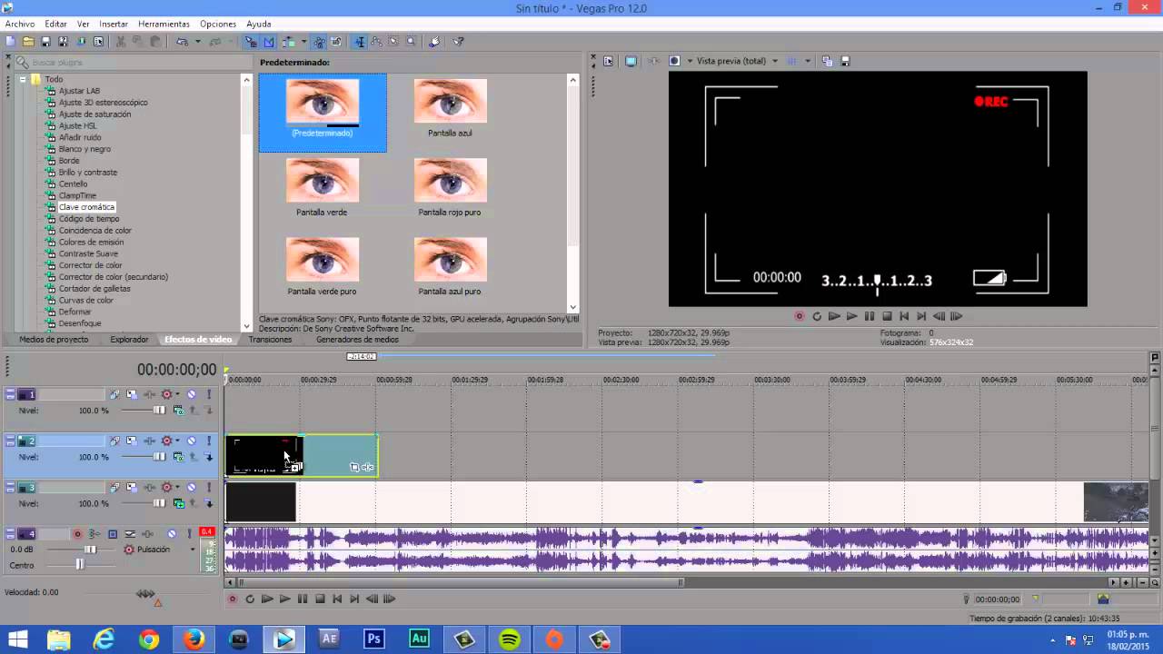Toggle preview on external monitor icon
Viewport: 1163px width, 654px height.
pos(631,61)
